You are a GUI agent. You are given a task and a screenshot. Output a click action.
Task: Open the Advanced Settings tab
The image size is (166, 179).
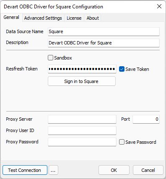pos(43,18)
